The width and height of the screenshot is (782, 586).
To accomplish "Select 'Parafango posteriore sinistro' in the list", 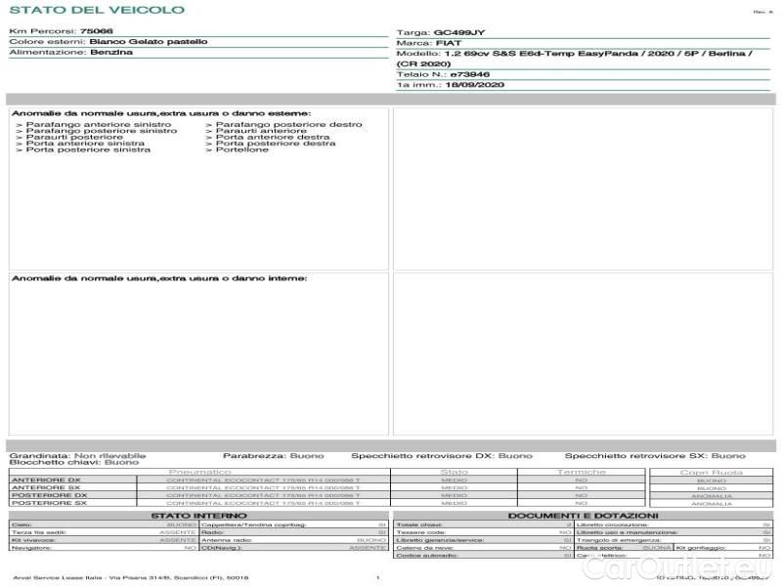I will pos(102,131).
